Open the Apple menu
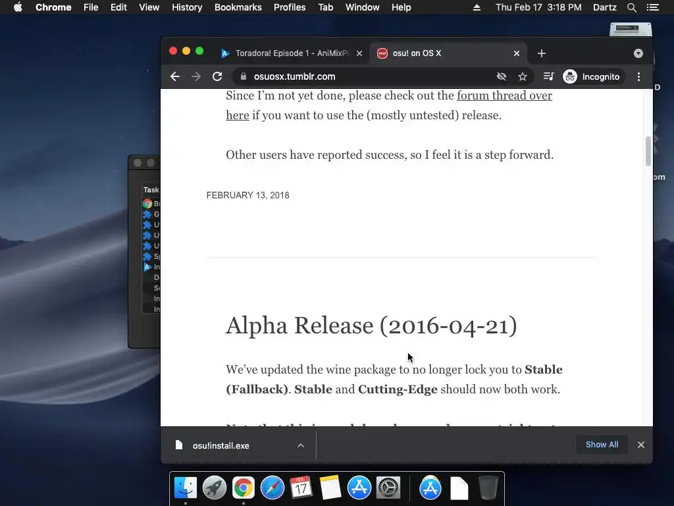This screenshot has width=674, height=506. [x=18, y=7]
